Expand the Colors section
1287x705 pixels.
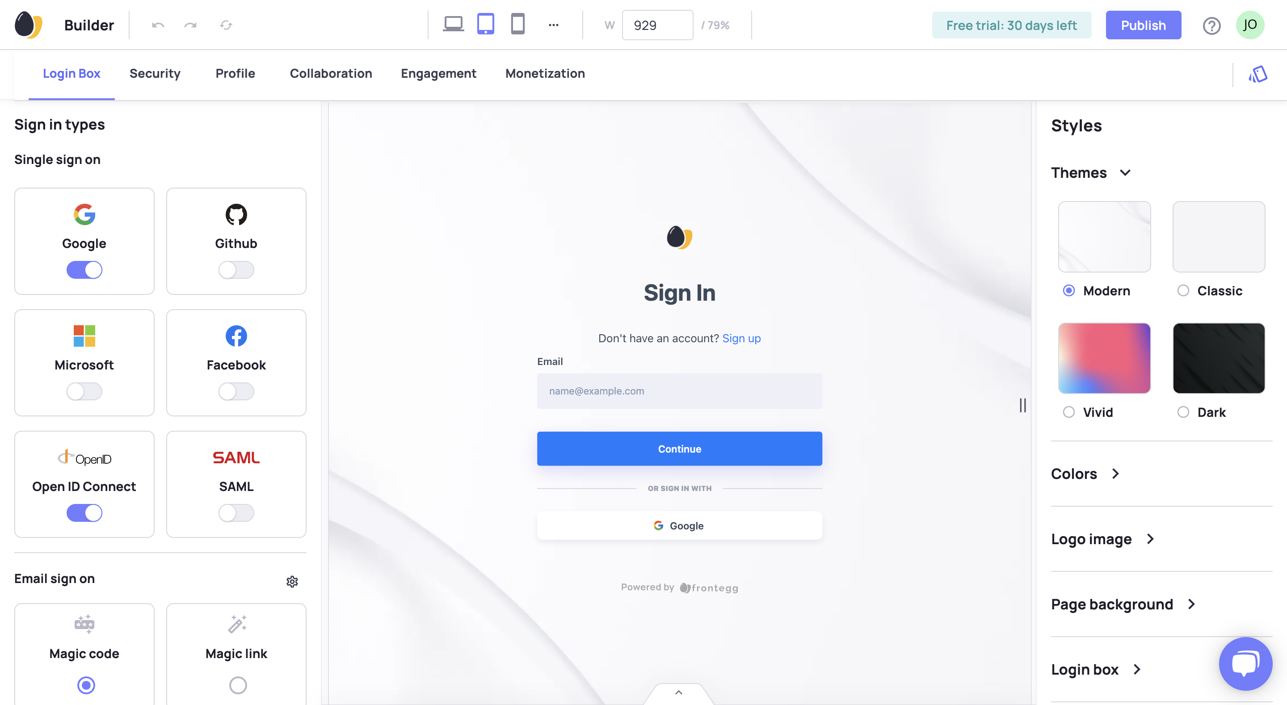coord(1085,474)
